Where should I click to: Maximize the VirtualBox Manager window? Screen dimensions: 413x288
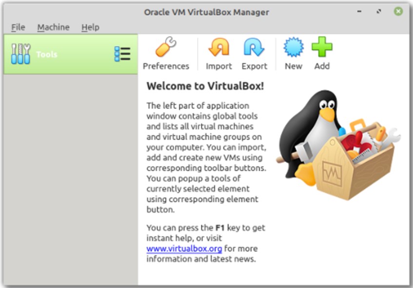tap(379, 12)
